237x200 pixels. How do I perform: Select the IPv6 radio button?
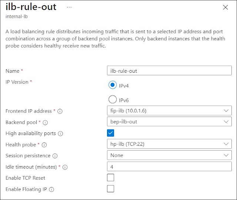point(113,100)
